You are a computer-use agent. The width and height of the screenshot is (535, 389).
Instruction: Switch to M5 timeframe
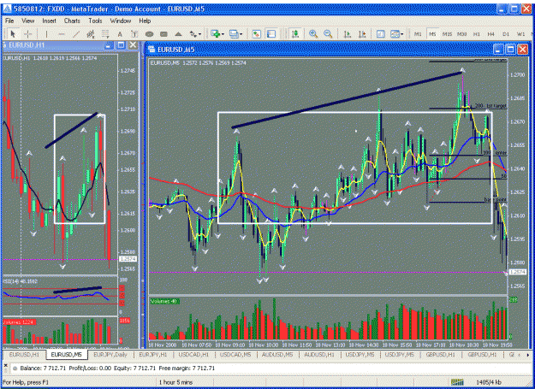point(432,34)
